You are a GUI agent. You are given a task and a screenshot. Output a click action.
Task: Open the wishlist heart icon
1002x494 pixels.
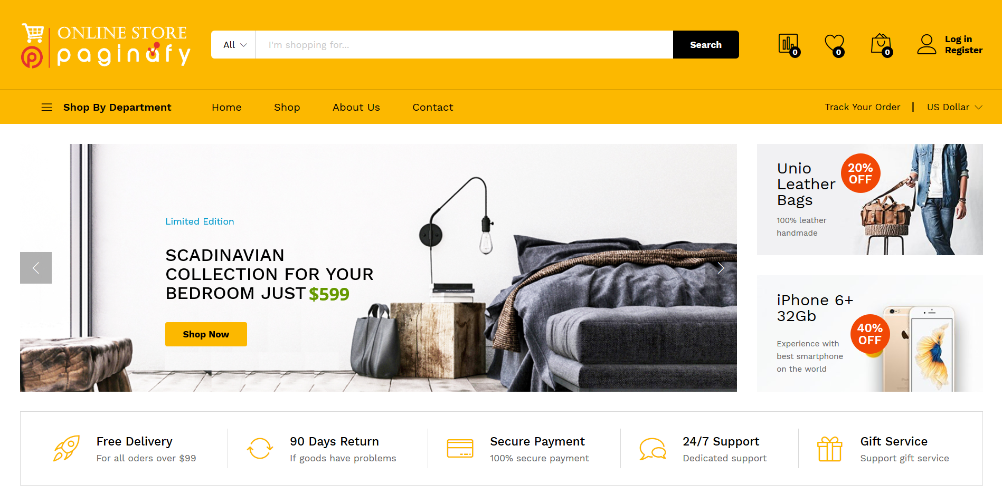[x=835, y=44]
